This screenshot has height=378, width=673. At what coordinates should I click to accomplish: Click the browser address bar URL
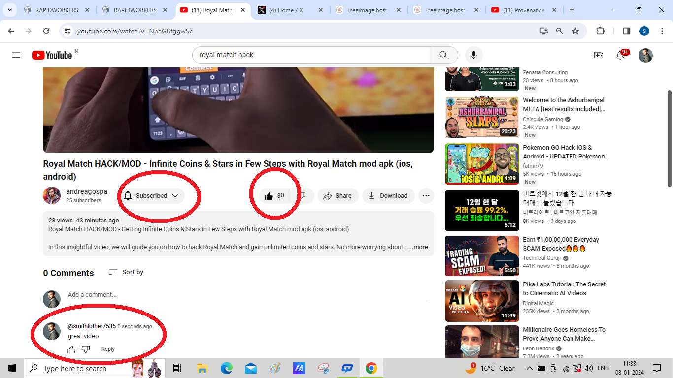point(135,31)
